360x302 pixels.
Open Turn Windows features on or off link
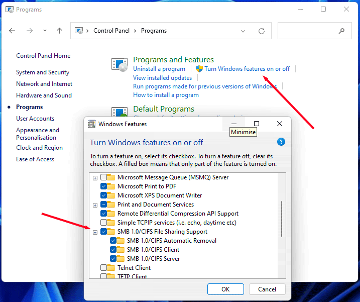pyautogui.click(x=247, y=69)
